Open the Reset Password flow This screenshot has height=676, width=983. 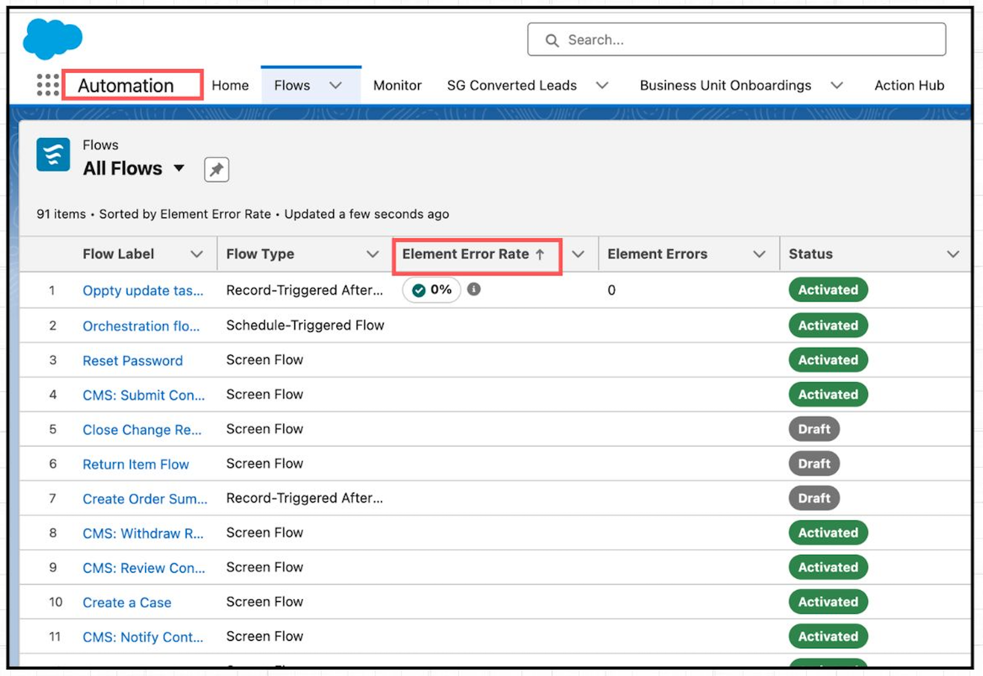click(x=132, y=360)
